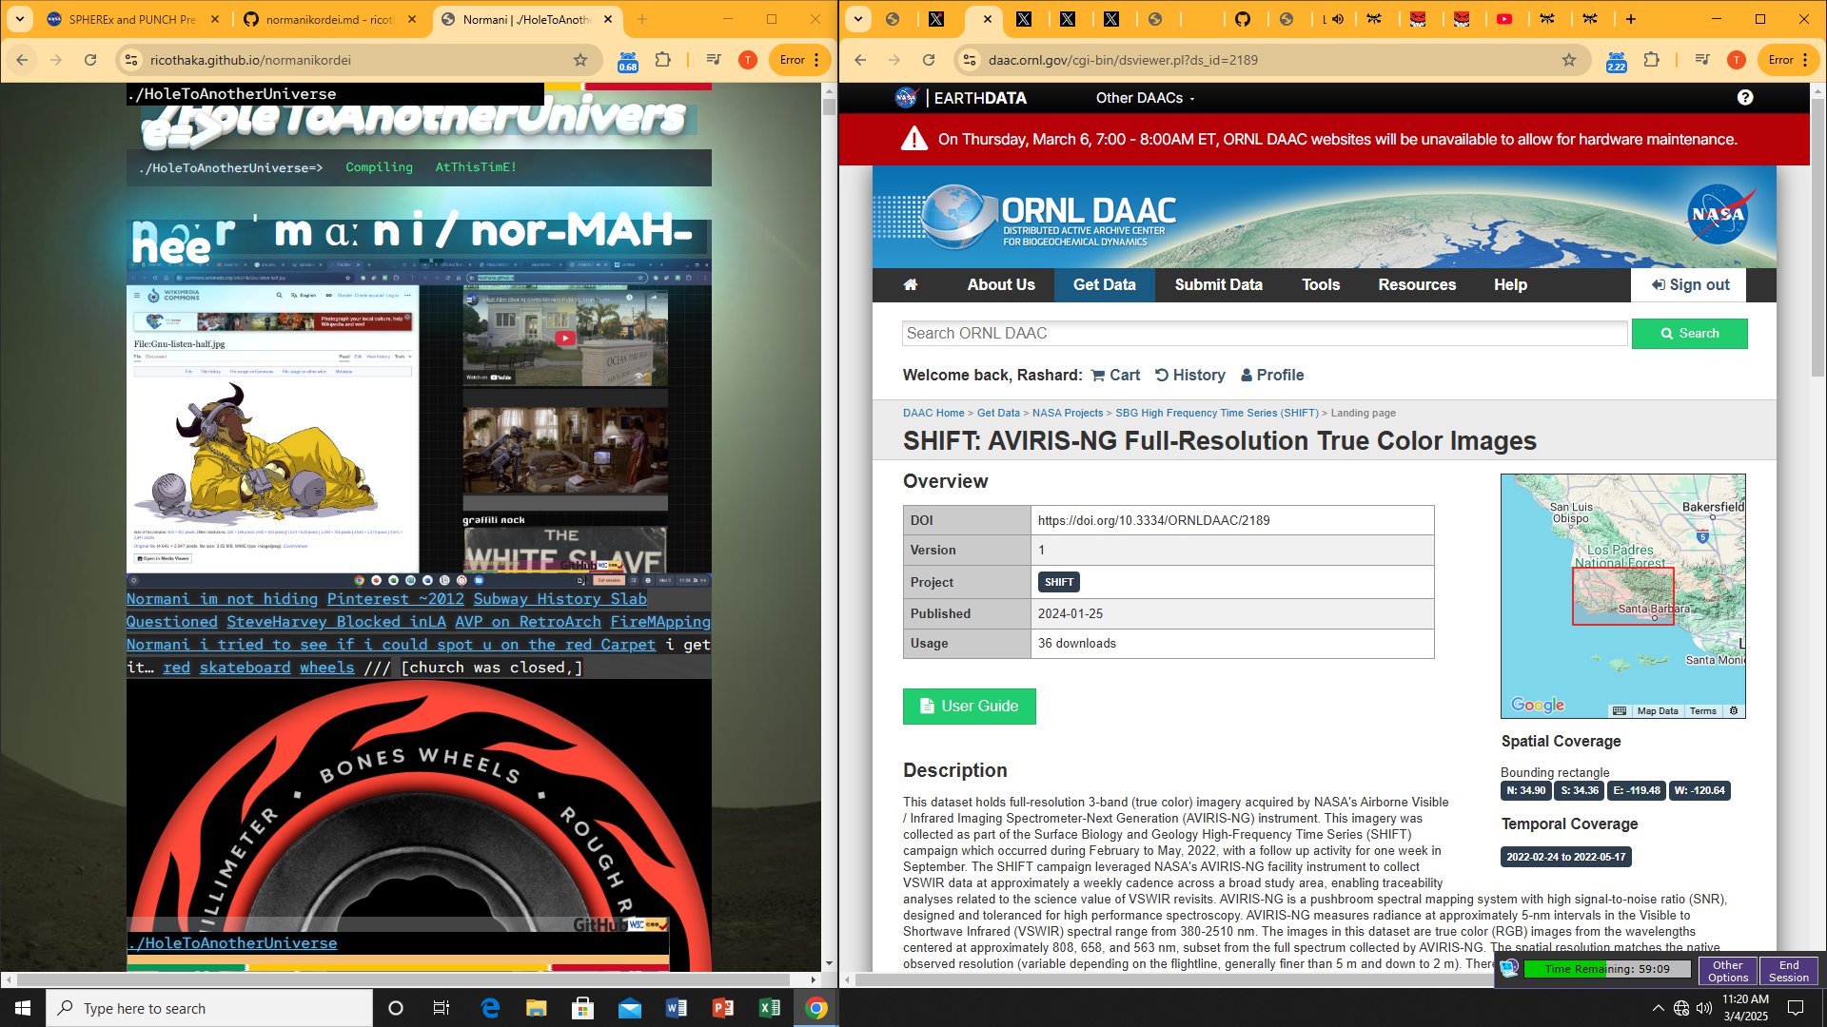The width and height of the screenshot is (1827, 1027).
Task: Click the address bar showing ricothaka.github.io/normanikordei
Action: (x=357, y=60)
